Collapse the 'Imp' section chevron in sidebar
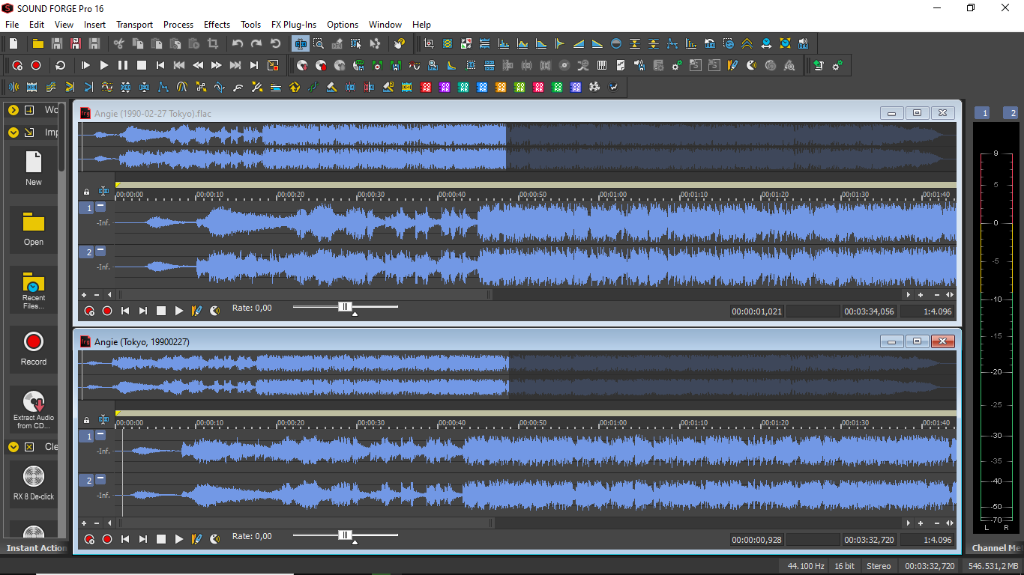1024x575 pixels. [13, 133]
